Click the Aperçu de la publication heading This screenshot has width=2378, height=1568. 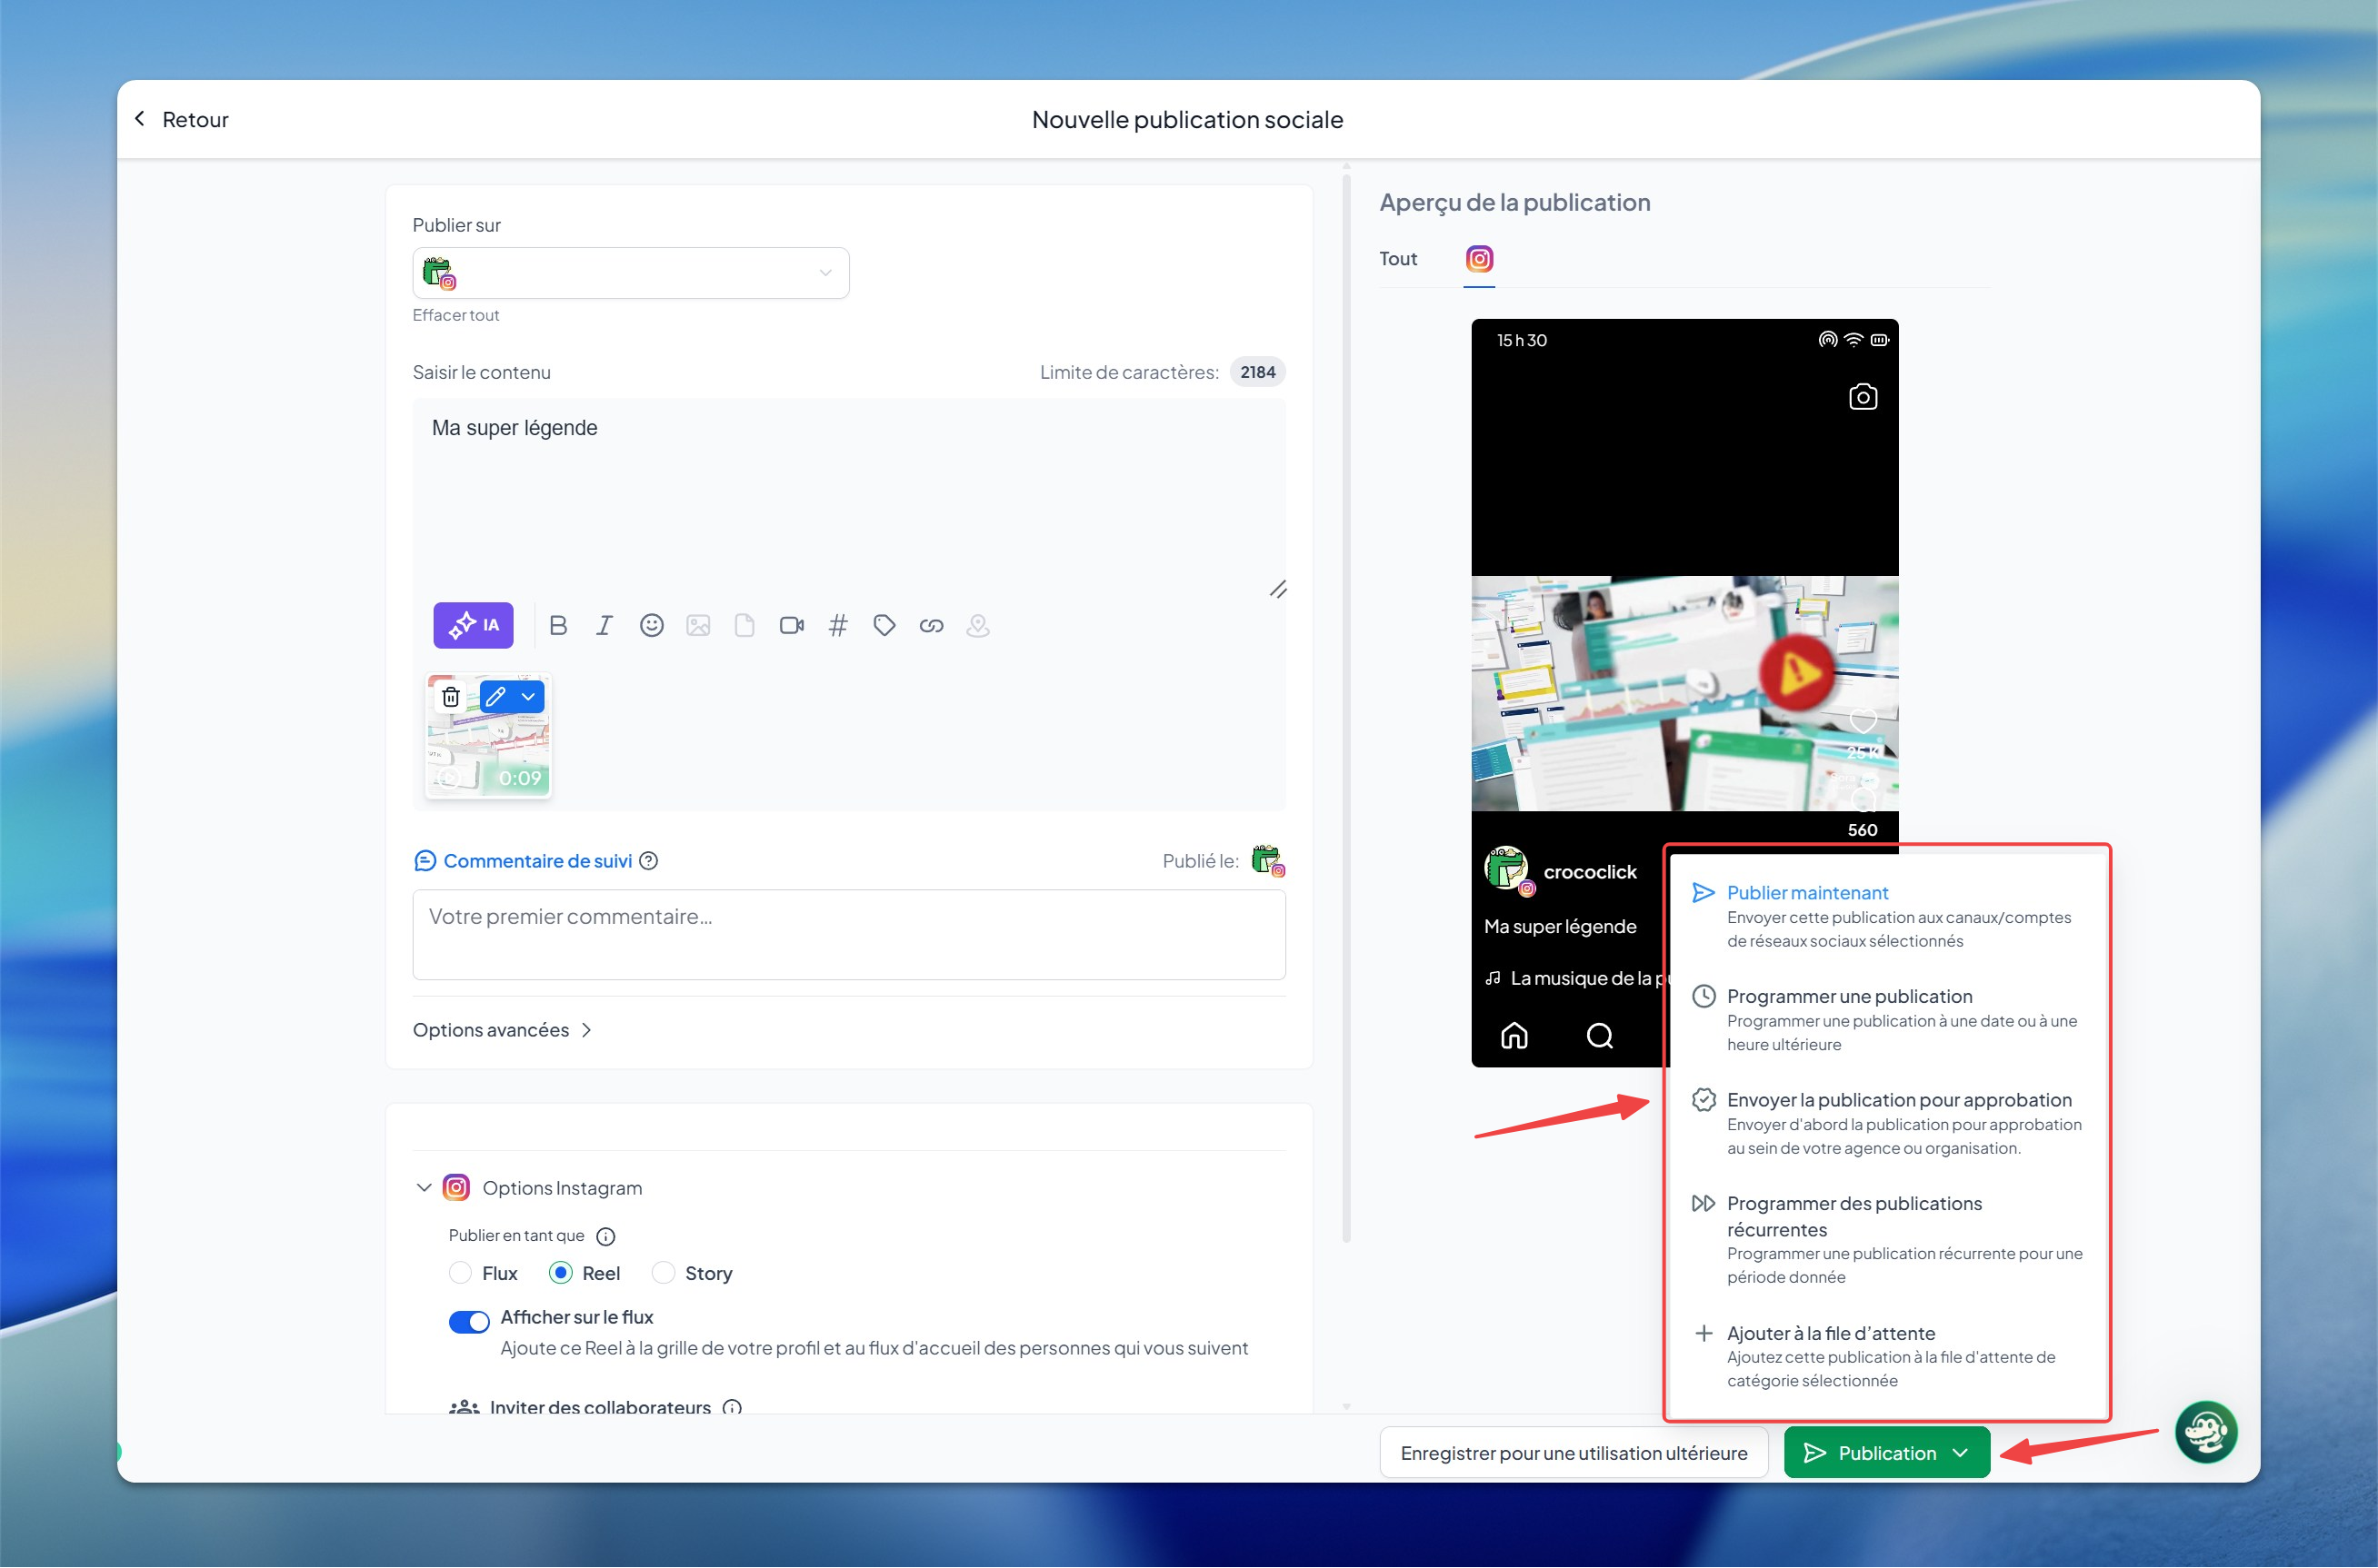1514,202
